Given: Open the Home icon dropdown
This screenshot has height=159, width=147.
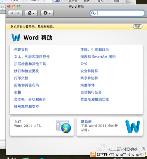Looking at the screenshot, I should [x=31, y=13].
